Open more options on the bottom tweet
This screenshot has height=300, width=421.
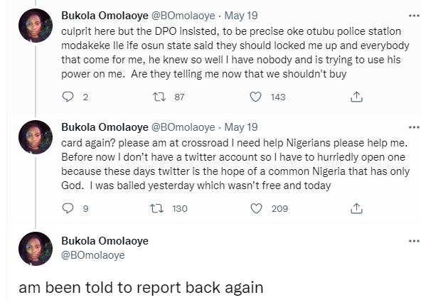[414, 241]
